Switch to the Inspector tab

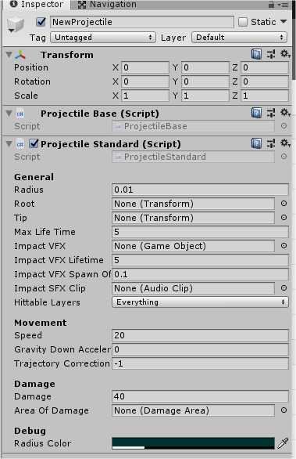[x=36, y=5]
